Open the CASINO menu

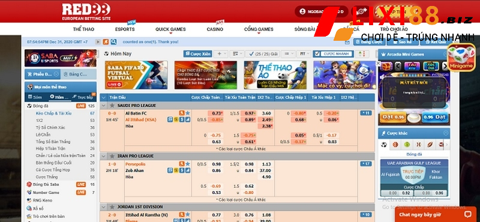215,29
